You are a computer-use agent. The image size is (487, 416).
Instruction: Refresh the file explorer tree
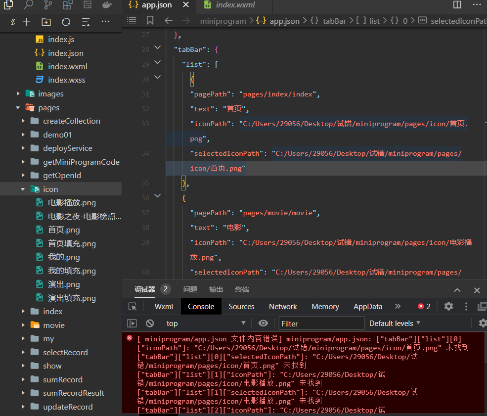point(66,22)
